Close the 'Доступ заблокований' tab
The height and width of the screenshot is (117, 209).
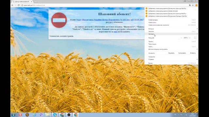coord(32,2)
